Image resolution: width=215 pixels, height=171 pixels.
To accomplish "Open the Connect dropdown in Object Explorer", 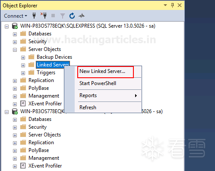I will (16, 16).
